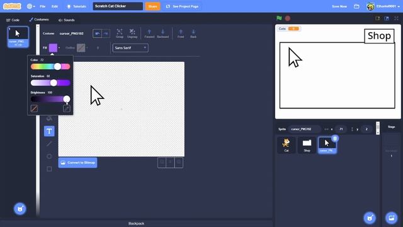Select the cursor_PNG costume thumbnail
This screenshot has height=227, width=403.
pyautogui.click(x=18, y=37)
